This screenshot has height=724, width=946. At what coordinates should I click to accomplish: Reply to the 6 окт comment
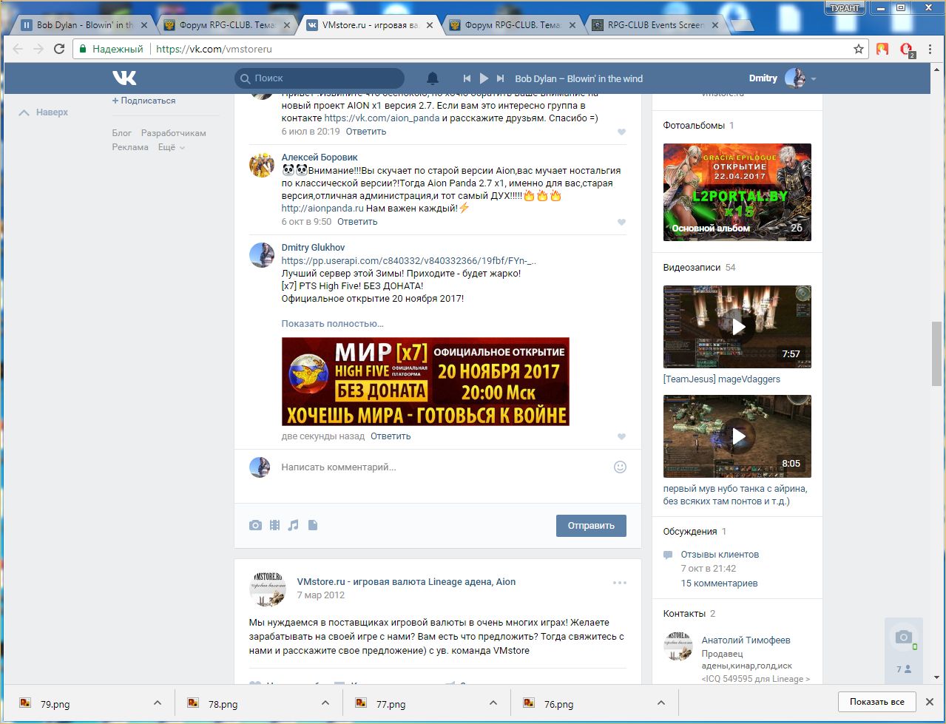tap(357, 222)
